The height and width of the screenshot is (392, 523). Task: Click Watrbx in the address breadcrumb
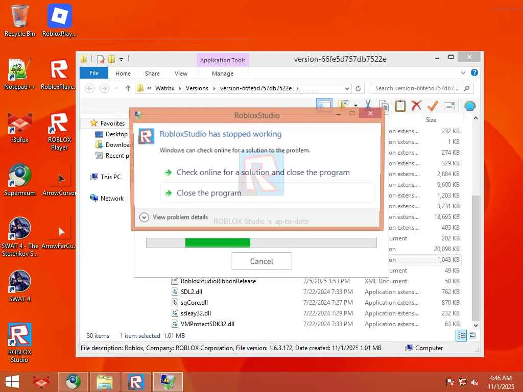point(165,88)
